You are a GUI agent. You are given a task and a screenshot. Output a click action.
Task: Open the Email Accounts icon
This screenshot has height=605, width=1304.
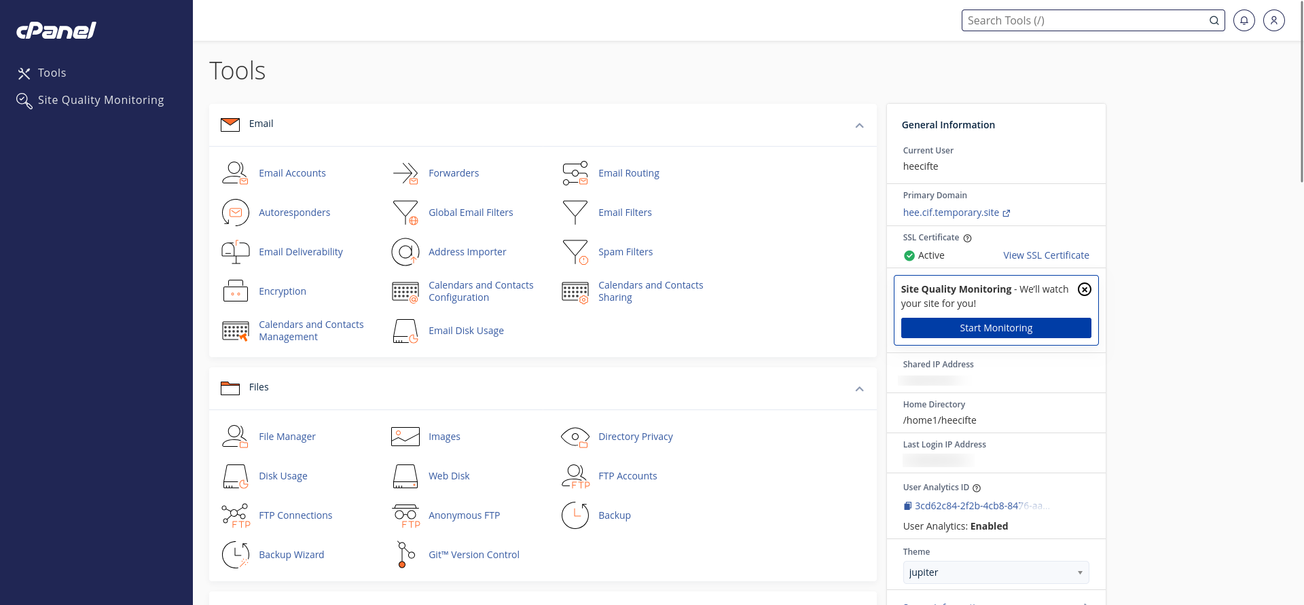(235, 173)
